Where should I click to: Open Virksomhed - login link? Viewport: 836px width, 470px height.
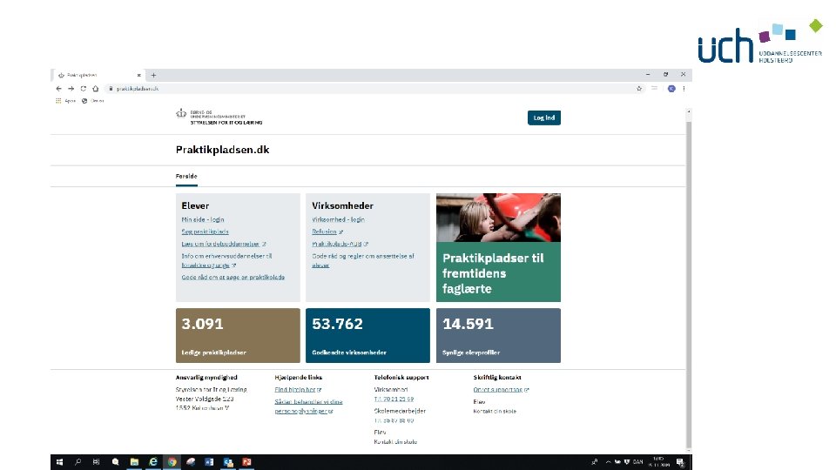click(338, 219)
